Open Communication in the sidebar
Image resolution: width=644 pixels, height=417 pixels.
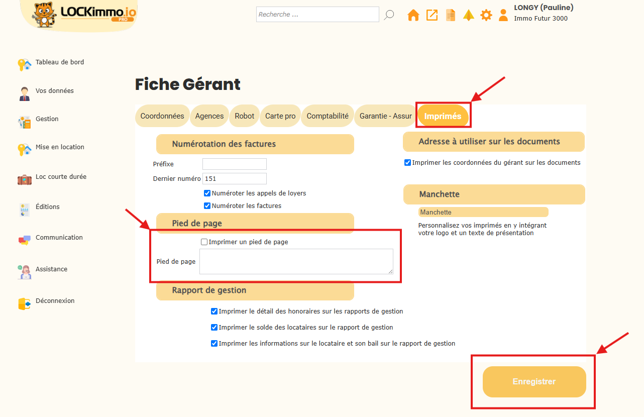[59, 238]
